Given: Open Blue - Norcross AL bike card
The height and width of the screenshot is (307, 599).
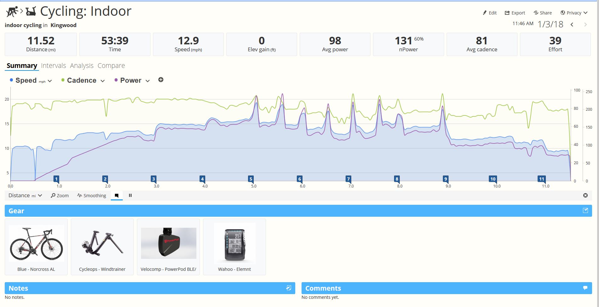Looking at the screenshot, I should (36, 247).
